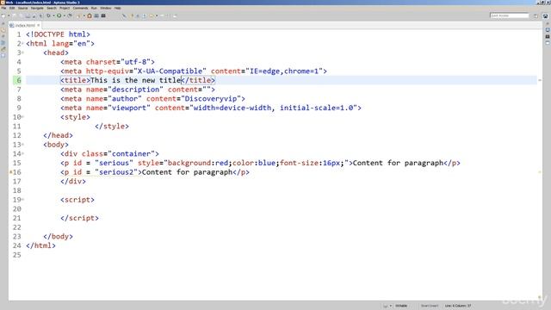Collapse the body block on line 13
551x310 pixels.
point(23,145)
